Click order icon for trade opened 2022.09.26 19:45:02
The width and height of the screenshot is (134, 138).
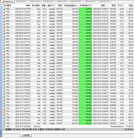click(x=4, y=30)
